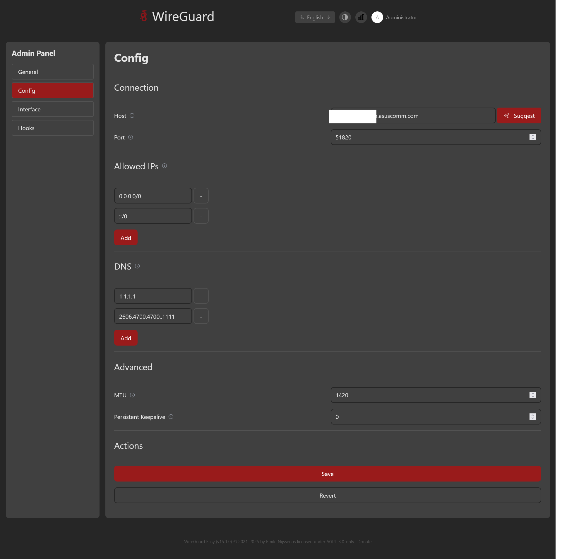Click the MTU info icon

tap(132, 395)
